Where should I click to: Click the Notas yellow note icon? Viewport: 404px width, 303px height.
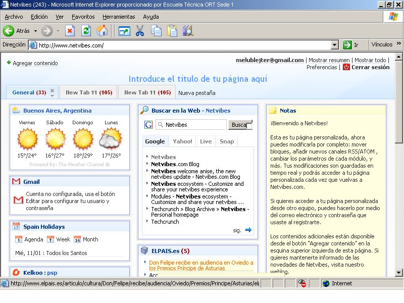[x=273, y=111]
